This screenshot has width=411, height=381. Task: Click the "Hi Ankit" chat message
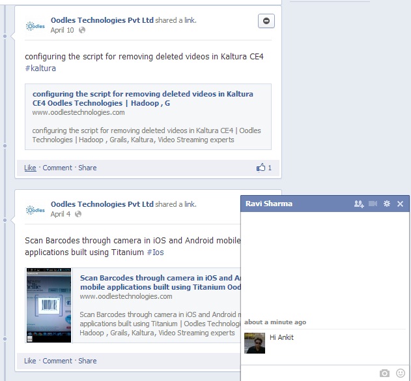pyautogui.click(x=281, y=337)
